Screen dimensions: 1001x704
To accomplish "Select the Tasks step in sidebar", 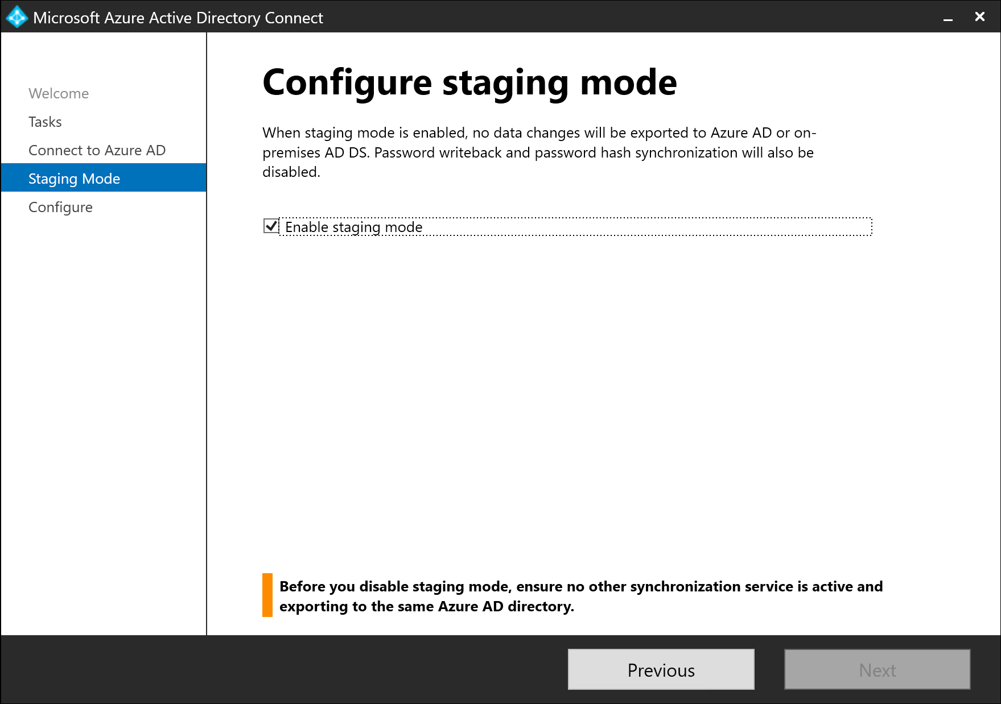I will click(45, 122).
